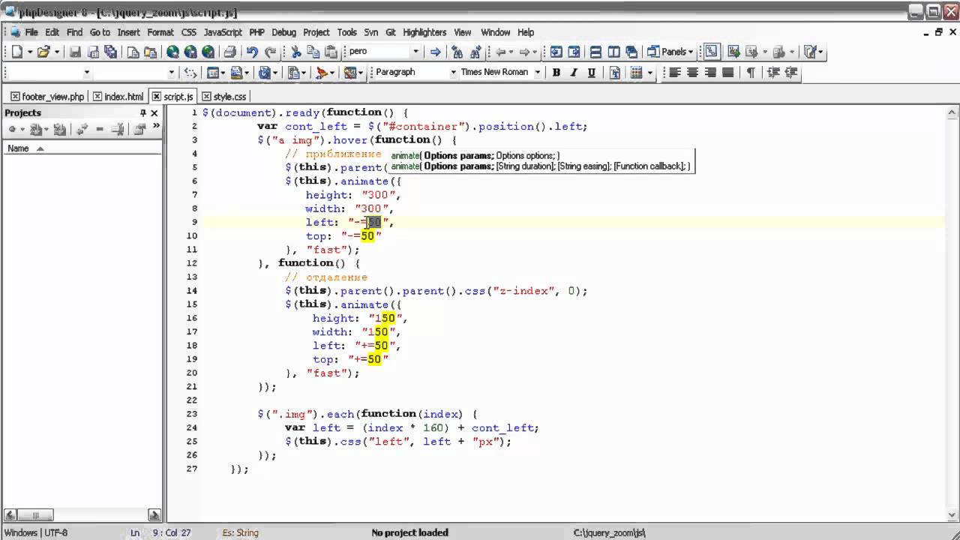The image size is (960, 540).
Task: Justify text alignment
Action: [728, 72]
